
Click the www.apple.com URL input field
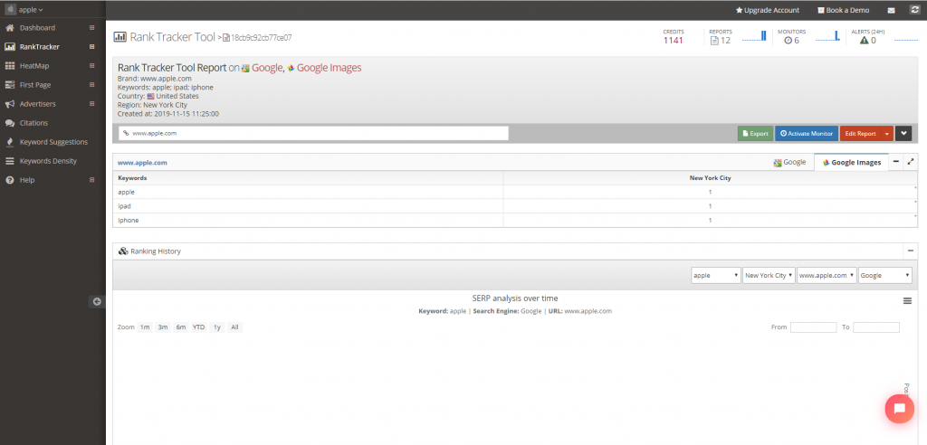pyautogui.click(x=313, y=134)
